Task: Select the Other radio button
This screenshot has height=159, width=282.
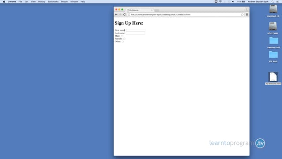Action: click(x=122, y=42)
